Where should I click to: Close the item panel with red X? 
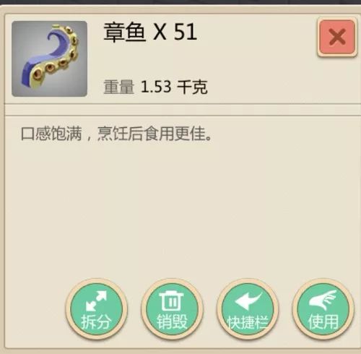(x=337, y=37)
